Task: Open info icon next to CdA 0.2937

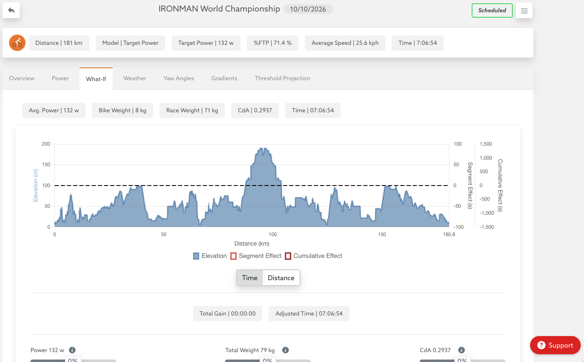Action: (462, 350)
